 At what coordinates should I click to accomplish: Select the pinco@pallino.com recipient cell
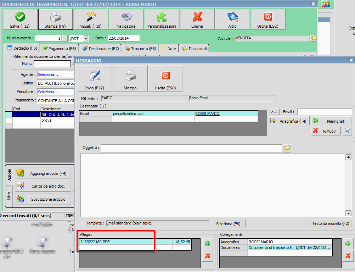153,113
